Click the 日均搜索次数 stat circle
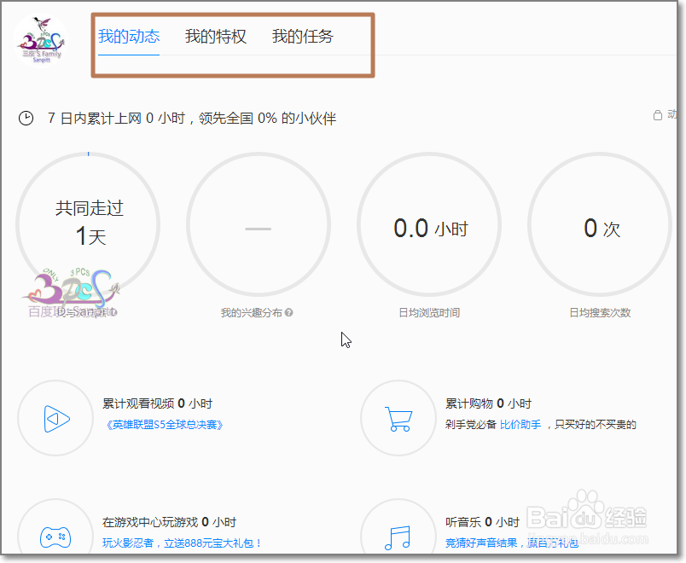 (x=599, y=223)
